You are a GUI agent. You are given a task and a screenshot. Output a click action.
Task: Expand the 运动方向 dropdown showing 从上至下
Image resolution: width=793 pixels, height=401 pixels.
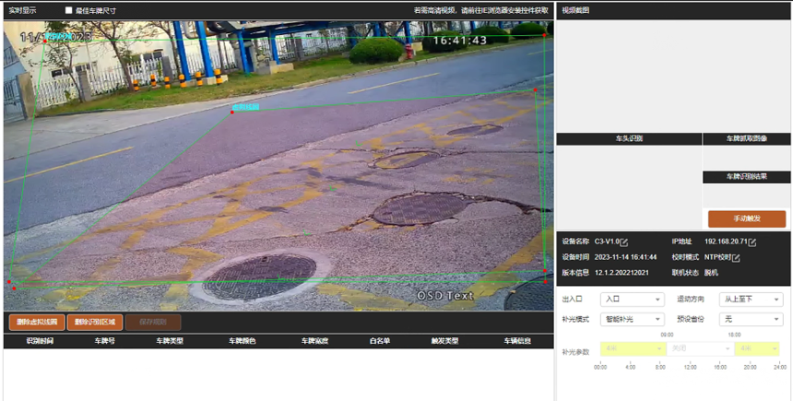coord(751,300)
